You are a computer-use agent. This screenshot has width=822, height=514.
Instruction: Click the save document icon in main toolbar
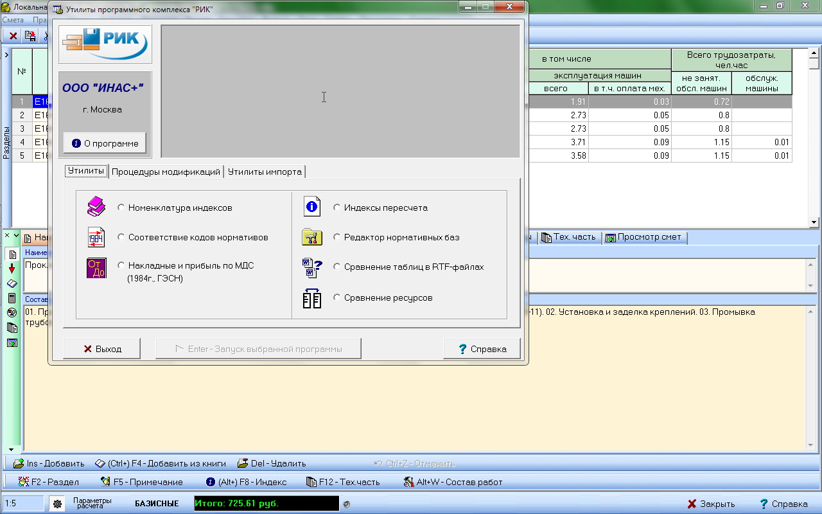[x=30, y=36]
